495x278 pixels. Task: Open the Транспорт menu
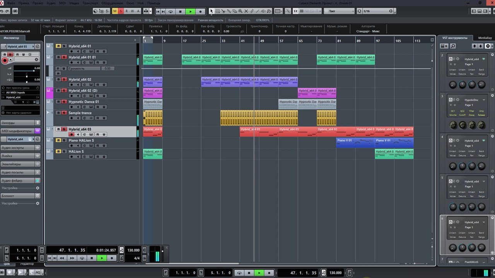90,3
